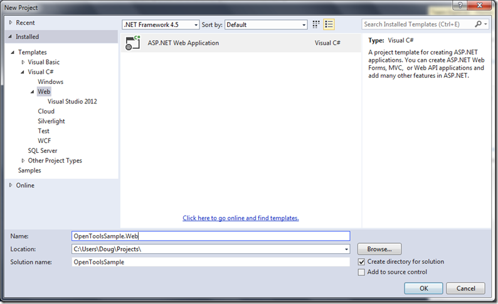Image resolution: width=498 pixels, height=304 pixels.
Task: Collapse the Templates tree node
Action: pos(13,53)
